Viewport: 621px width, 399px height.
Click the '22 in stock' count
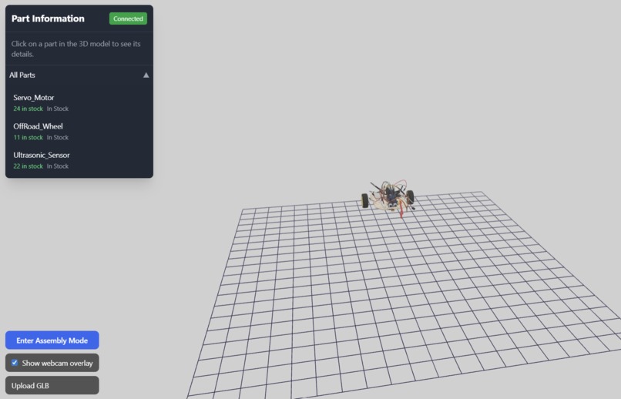pos(28,166)
